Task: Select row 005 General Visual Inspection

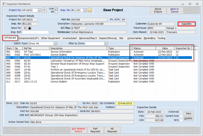Action: click(x=77, y=64)
